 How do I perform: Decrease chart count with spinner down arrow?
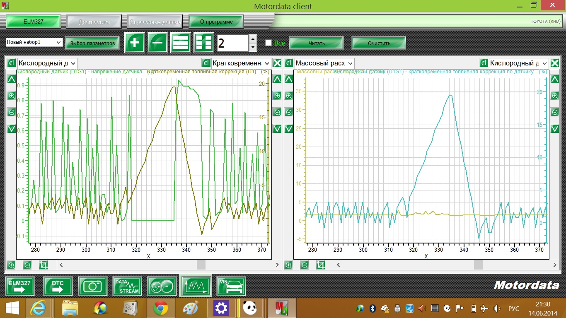coord(253,47)
